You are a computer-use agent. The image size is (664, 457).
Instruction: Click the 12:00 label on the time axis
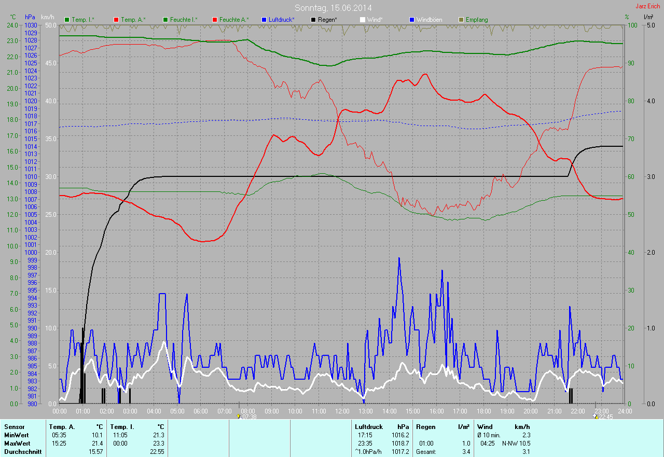342,411
